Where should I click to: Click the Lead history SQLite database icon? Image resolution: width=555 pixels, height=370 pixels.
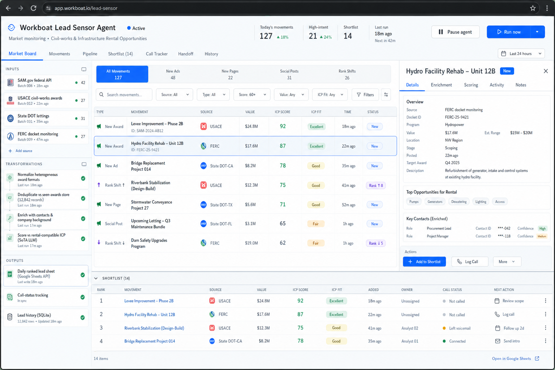tap(10, 317)
